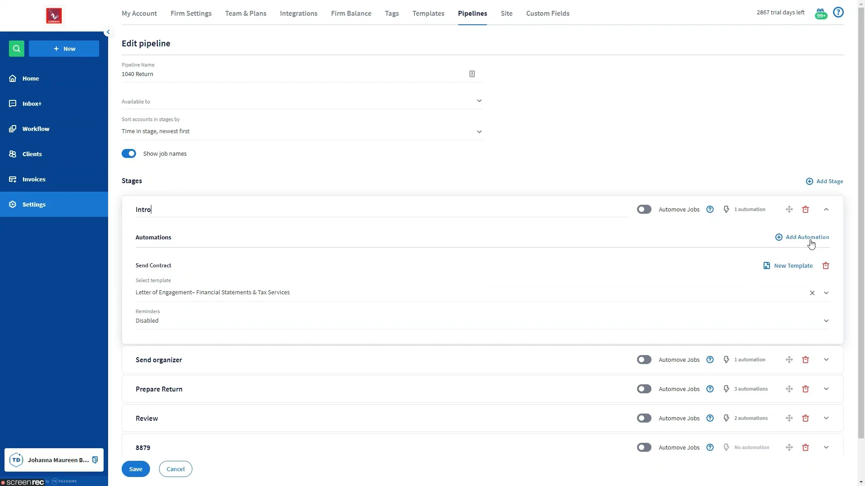
Task: Open the help question mark icon at top right
Action: tap(838, 12)
